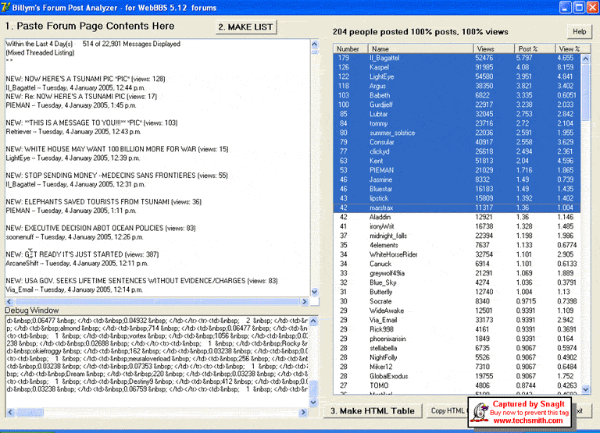Select the Aladdin row
This screenshot has height=433, width=600.
point(457,217)
